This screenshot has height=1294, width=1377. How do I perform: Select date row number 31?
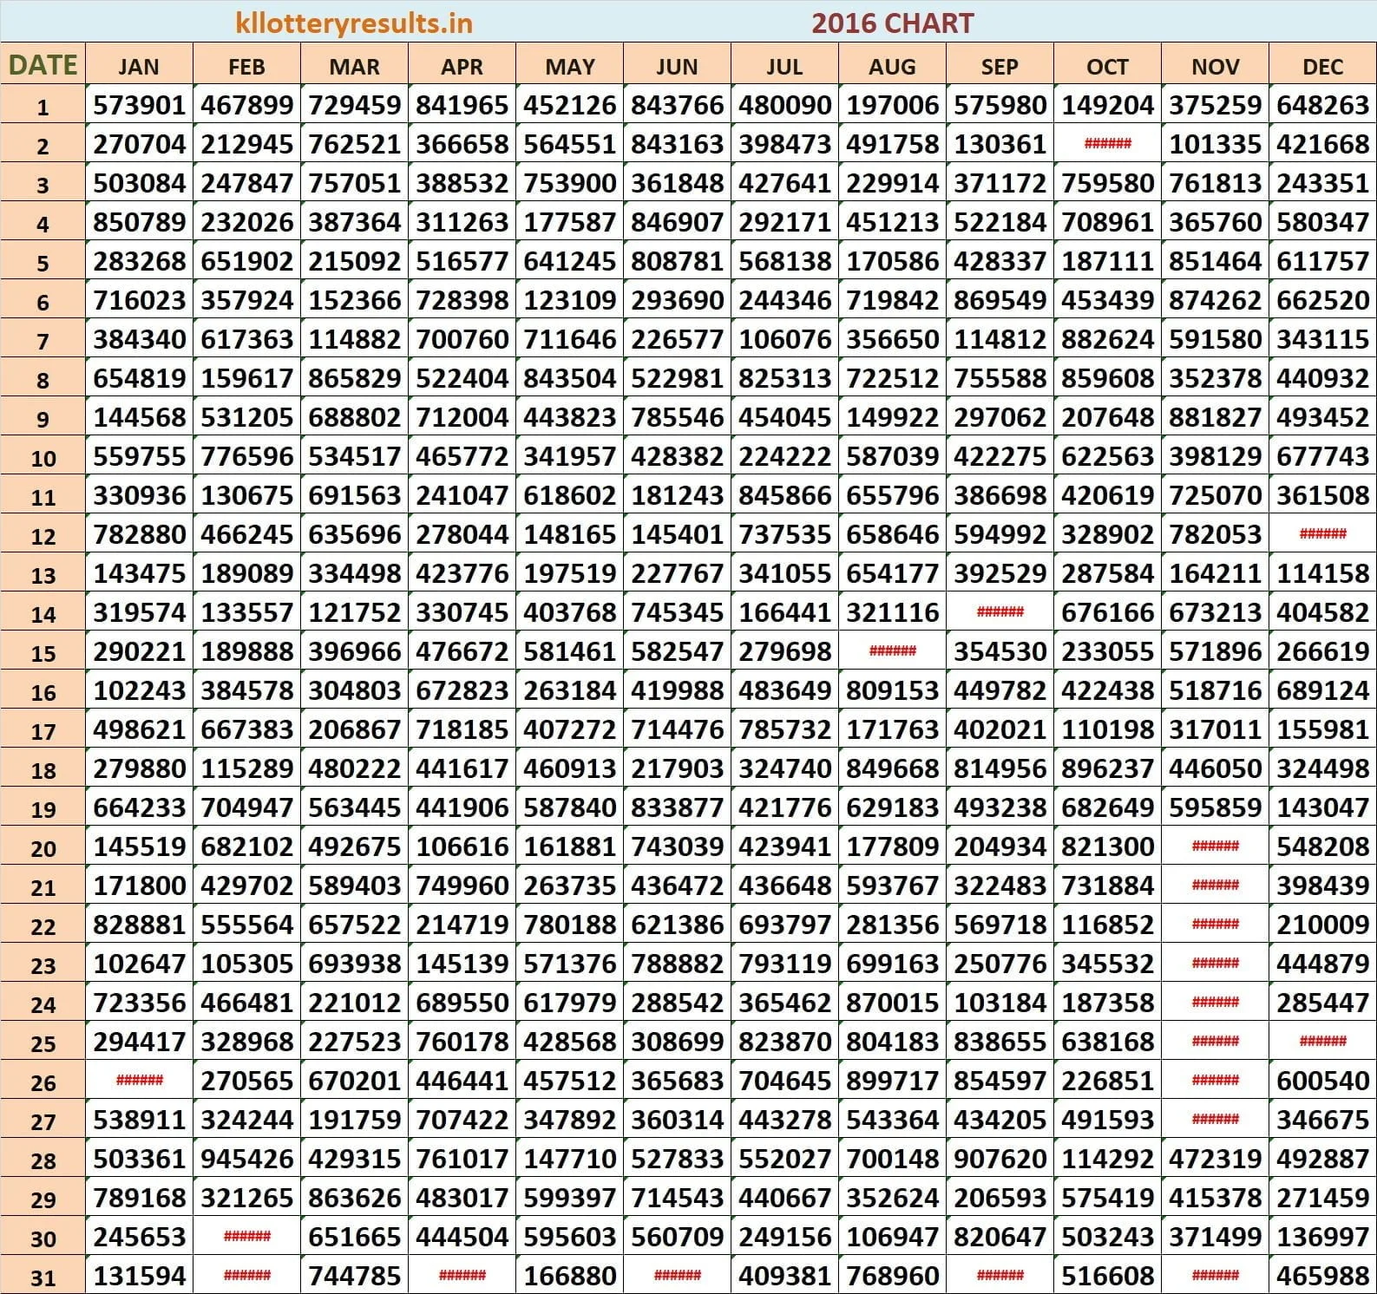tap(43, 1277)
